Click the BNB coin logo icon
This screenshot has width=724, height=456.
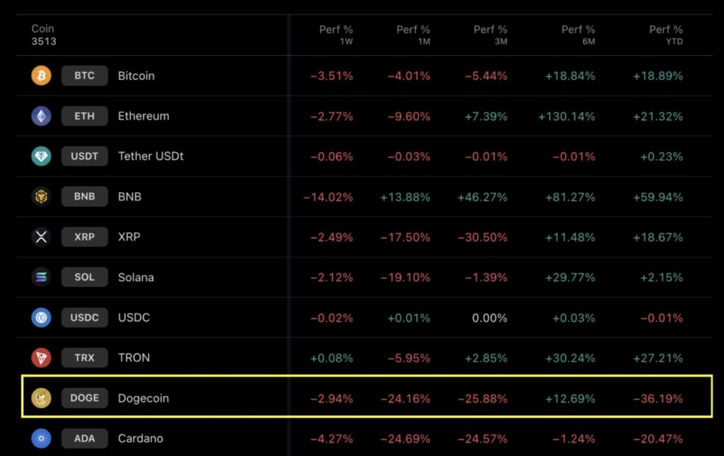pos(42,196)
